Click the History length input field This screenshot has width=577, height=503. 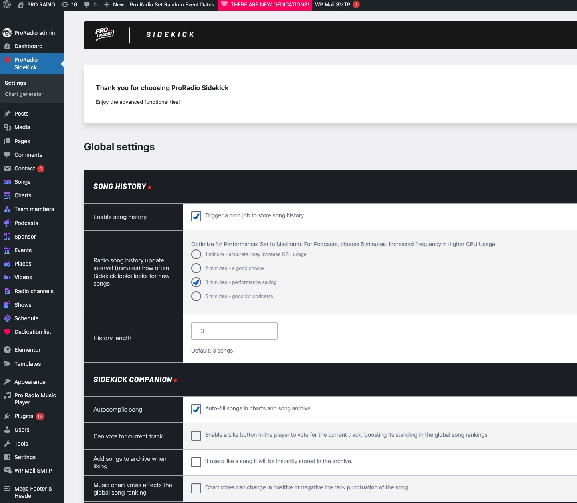click(x=234, y=331)
